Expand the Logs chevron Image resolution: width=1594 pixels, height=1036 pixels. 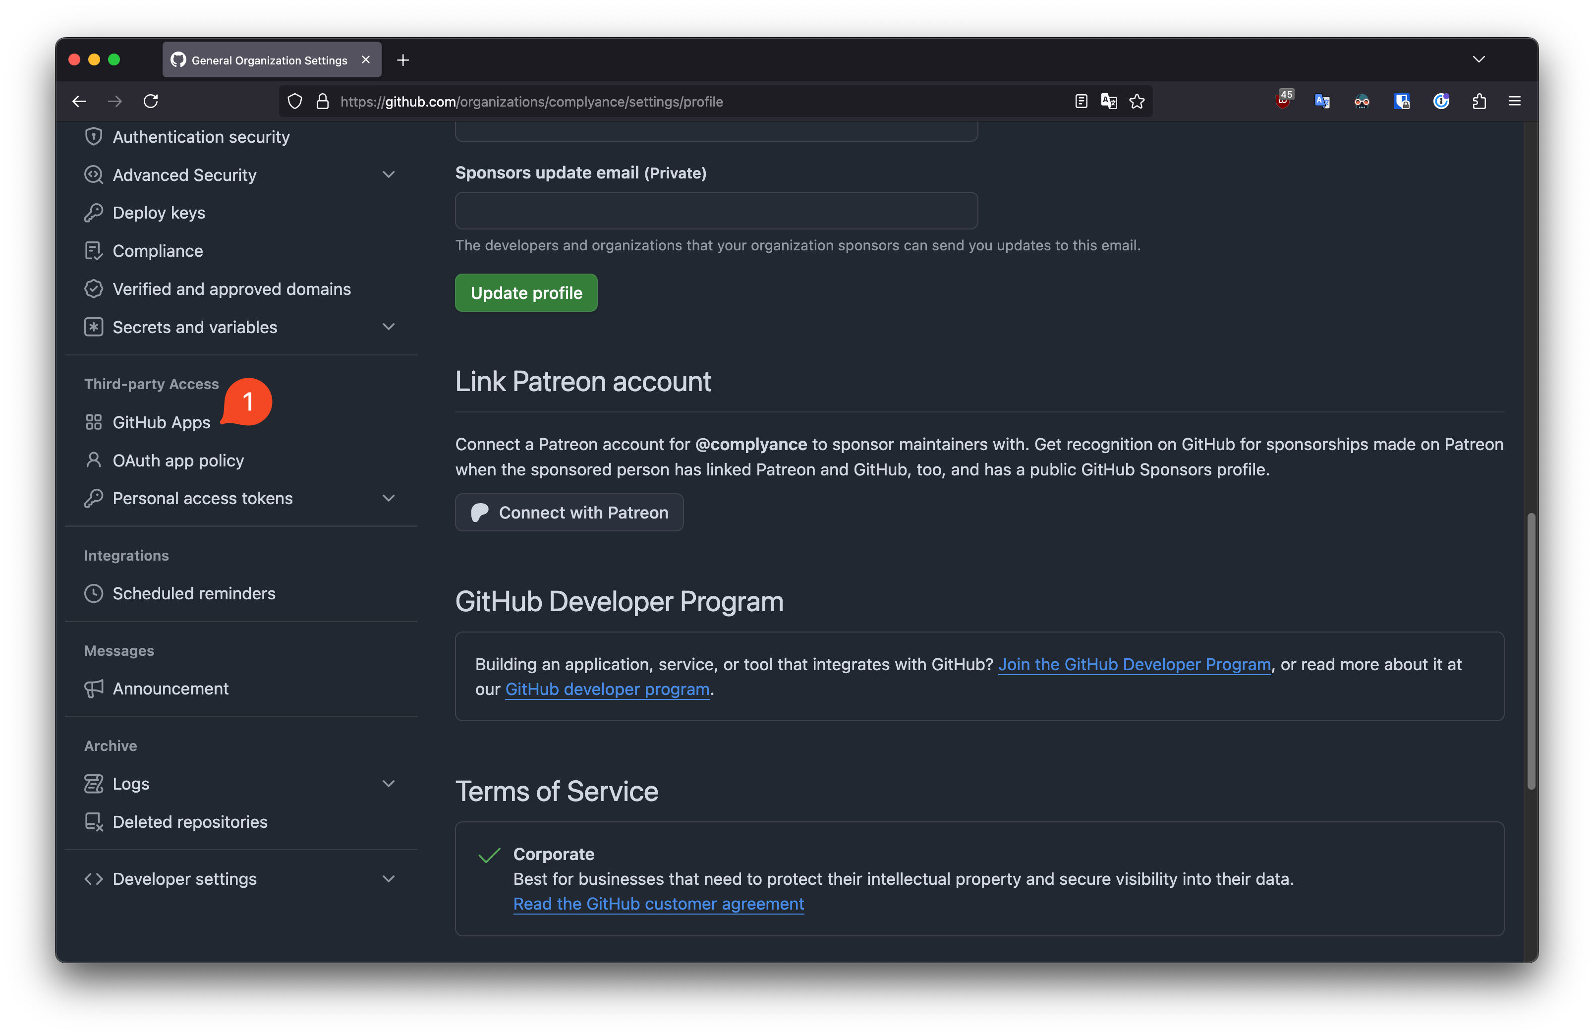[x=389, y=784]
